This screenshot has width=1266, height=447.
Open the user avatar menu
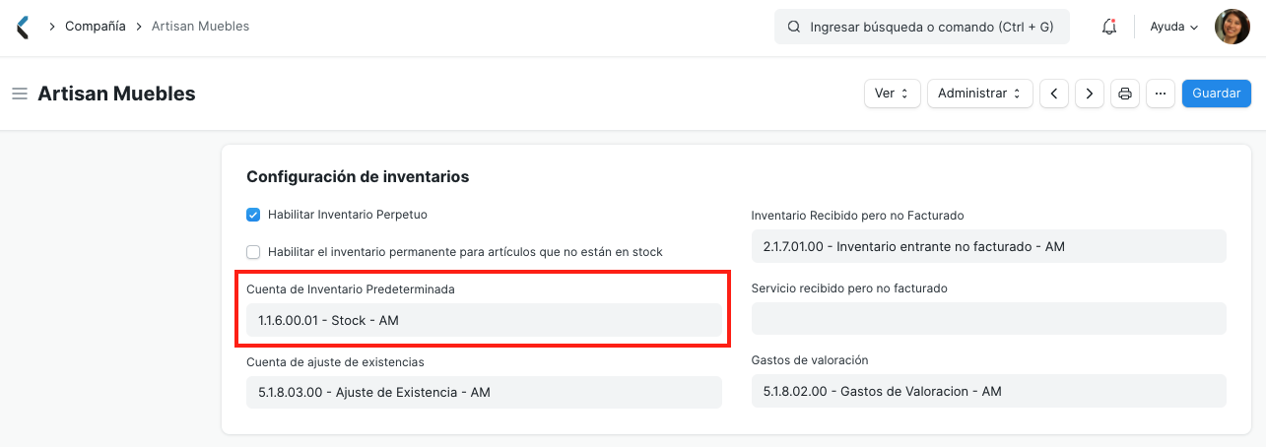[x=1232, y=27]
